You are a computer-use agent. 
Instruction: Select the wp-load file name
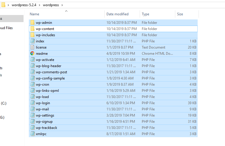[42, 97]
